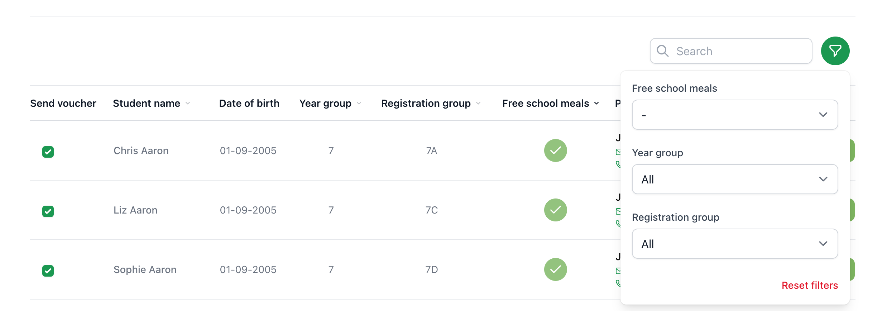887x311 pixels.
Task: Expand the Registration group filter dropdown
Action: pos(735,244)
